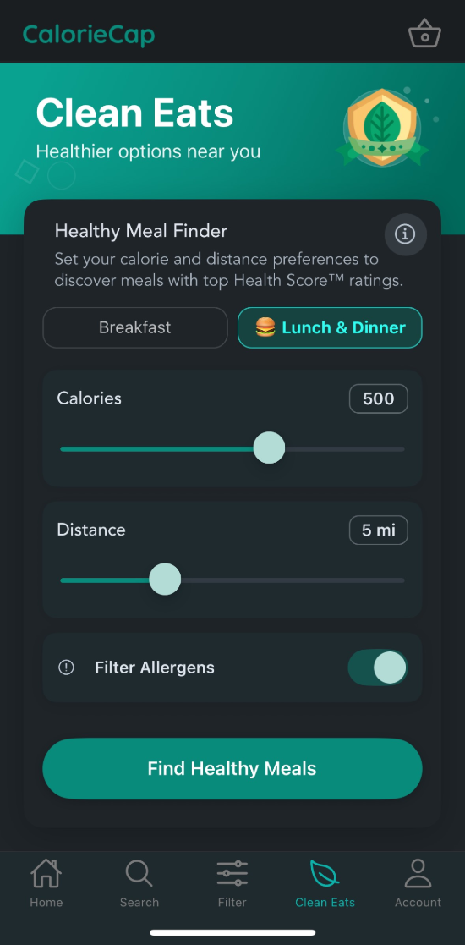465x945 pixels.
Task: Click the burger emoji in Lunch & Dinner
Action: point(265,328)
